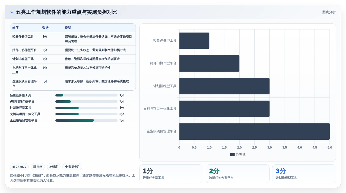Click the 1分 value in the table
Screen dimensions: 346x193
click(45, 37)
